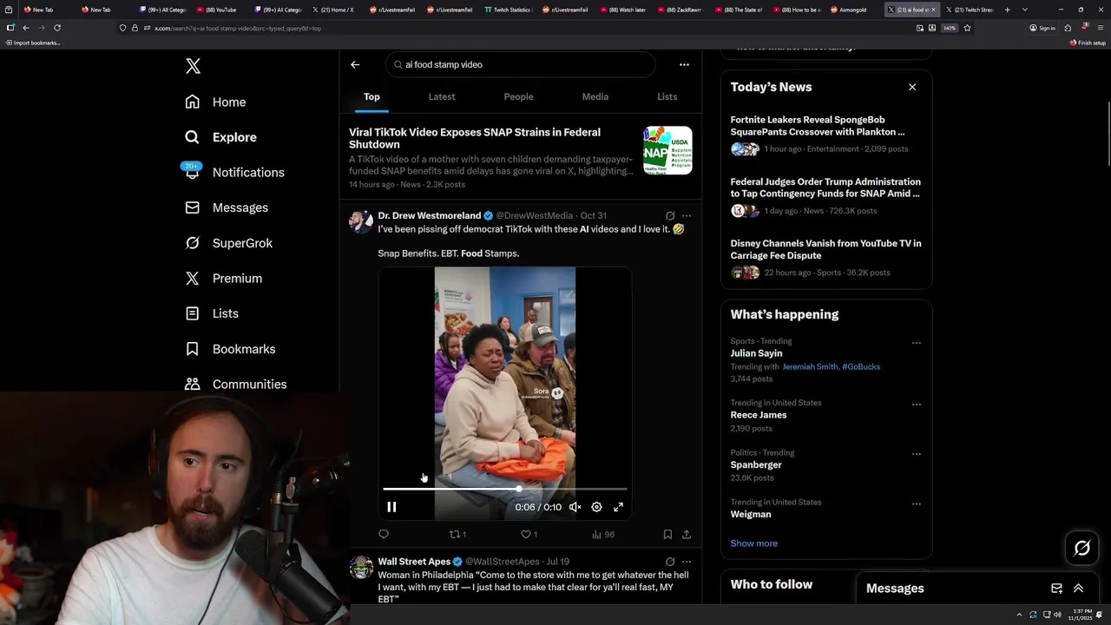This screenshot has height=625, width=1111.
Task: Bookmark this page with the star
Action: 967,28
